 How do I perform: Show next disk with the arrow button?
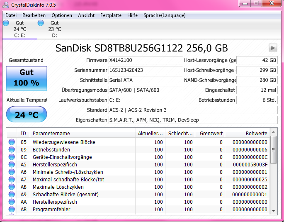[x=273, y=48]
